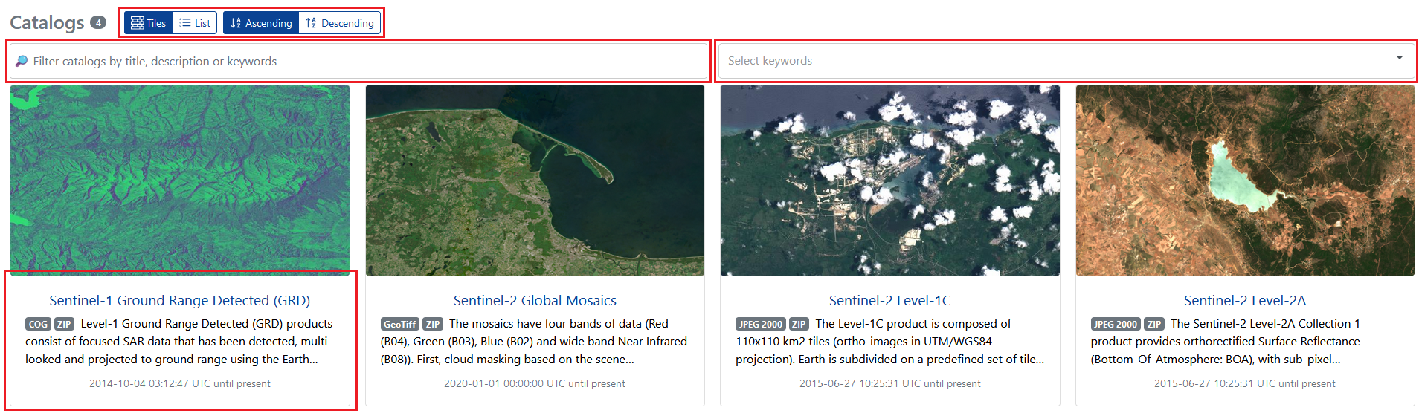Image resolution: width=1419 pixels, height=413 pixels.
Task: Click the Level-1C cloudy harbor thumbnail
Action: tap(889, 181)
